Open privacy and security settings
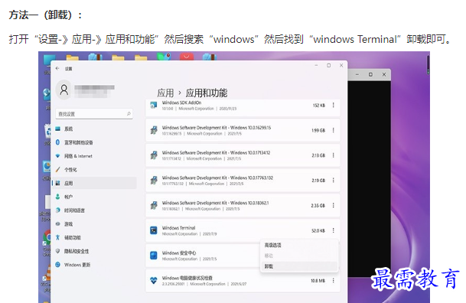466x303 pixels. click(x=94, y=251)
